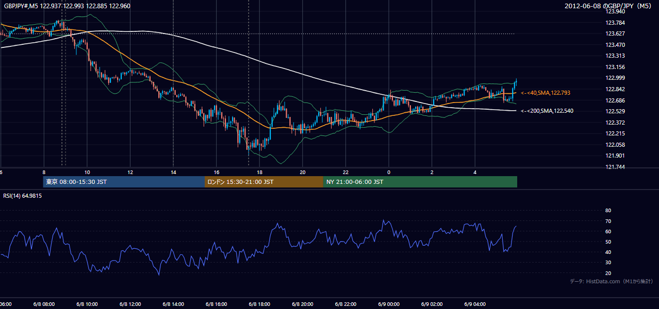Click the hour label 18 under the chart
The height and width of the screenshot is (309, 659).
click(x=259, y=172)
